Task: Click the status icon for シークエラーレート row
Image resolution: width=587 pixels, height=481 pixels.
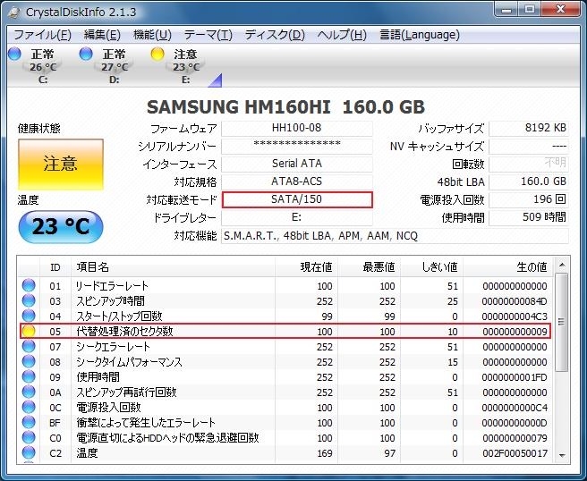Action: [x=29, y=346]
